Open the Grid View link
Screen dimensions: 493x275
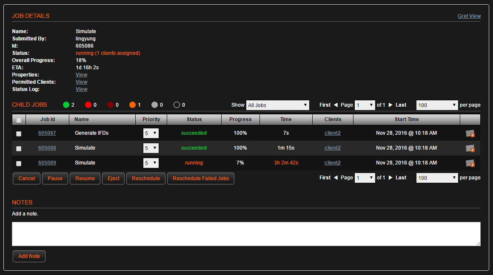[x=469, y=16]
